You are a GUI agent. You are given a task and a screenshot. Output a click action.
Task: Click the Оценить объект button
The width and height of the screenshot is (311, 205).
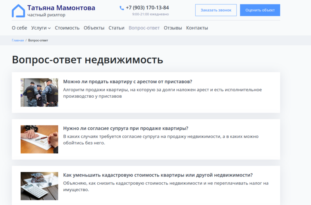coord(260,10)
